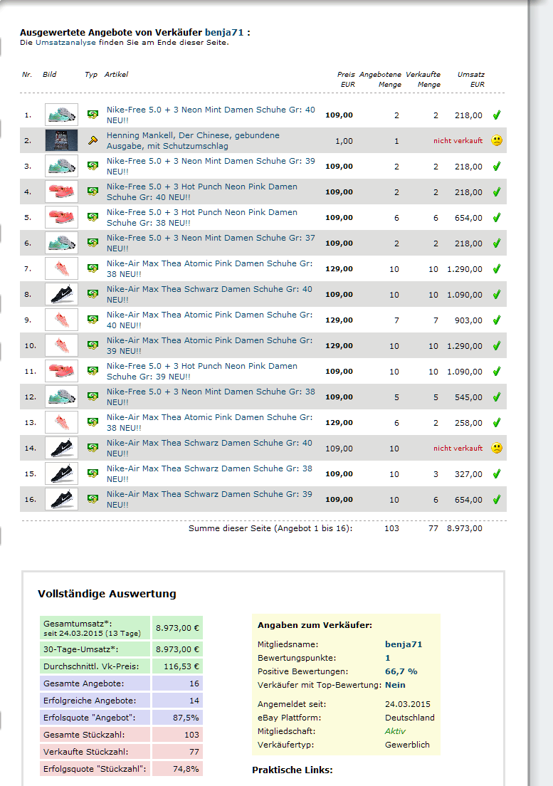
Task: Click the fixed-price type icon in row 1
Action: [92, 115]
